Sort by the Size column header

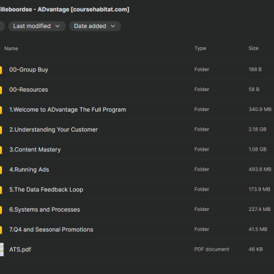(x=253, y=48)
